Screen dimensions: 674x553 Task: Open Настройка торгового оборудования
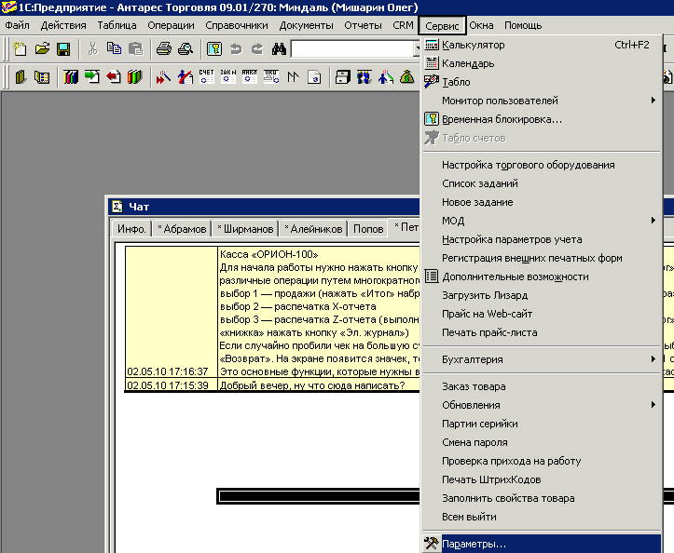tap(542, 165)
